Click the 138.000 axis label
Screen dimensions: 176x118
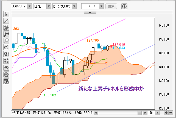pos(164,39)
